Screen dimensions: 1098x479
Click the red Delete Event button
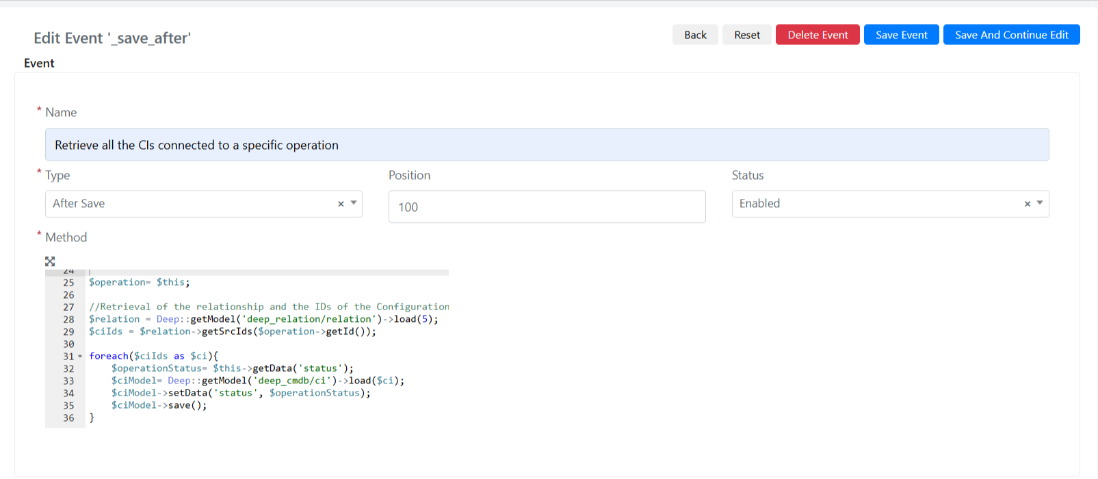tap(818, 35)
